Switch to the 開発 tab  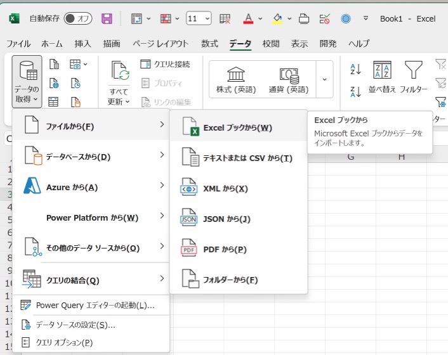(328, 44)
